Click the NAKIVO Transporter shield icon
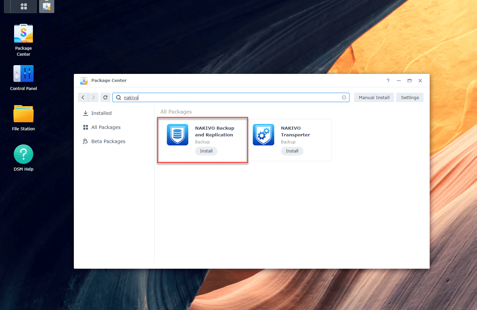Viewport: 477px width, 310px height. (x=264, y=134)
